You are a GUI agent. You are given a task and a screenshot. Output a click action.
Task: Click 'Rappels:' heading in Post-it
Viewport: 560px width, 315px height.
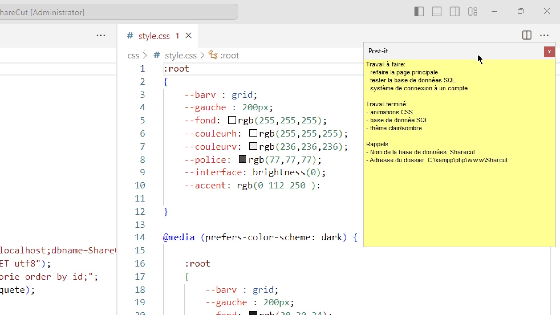[x=378, y=144]
